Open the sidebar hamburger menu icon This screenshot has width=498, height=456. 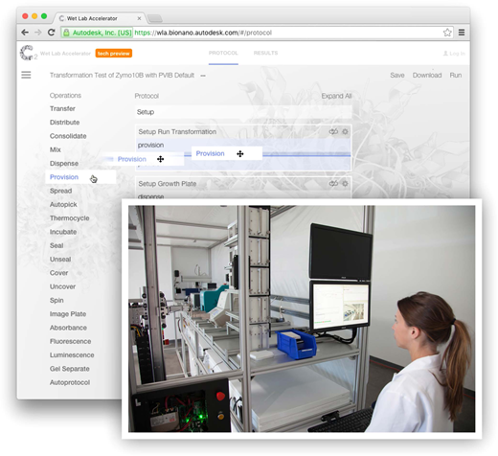(26, 75)
